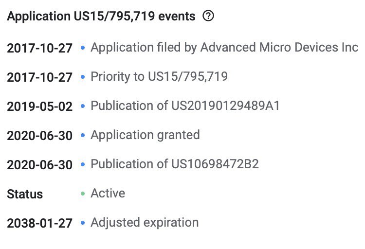This screenshot has width=365, height=249.
Task: Click the Status label
Action: (25, 194)
